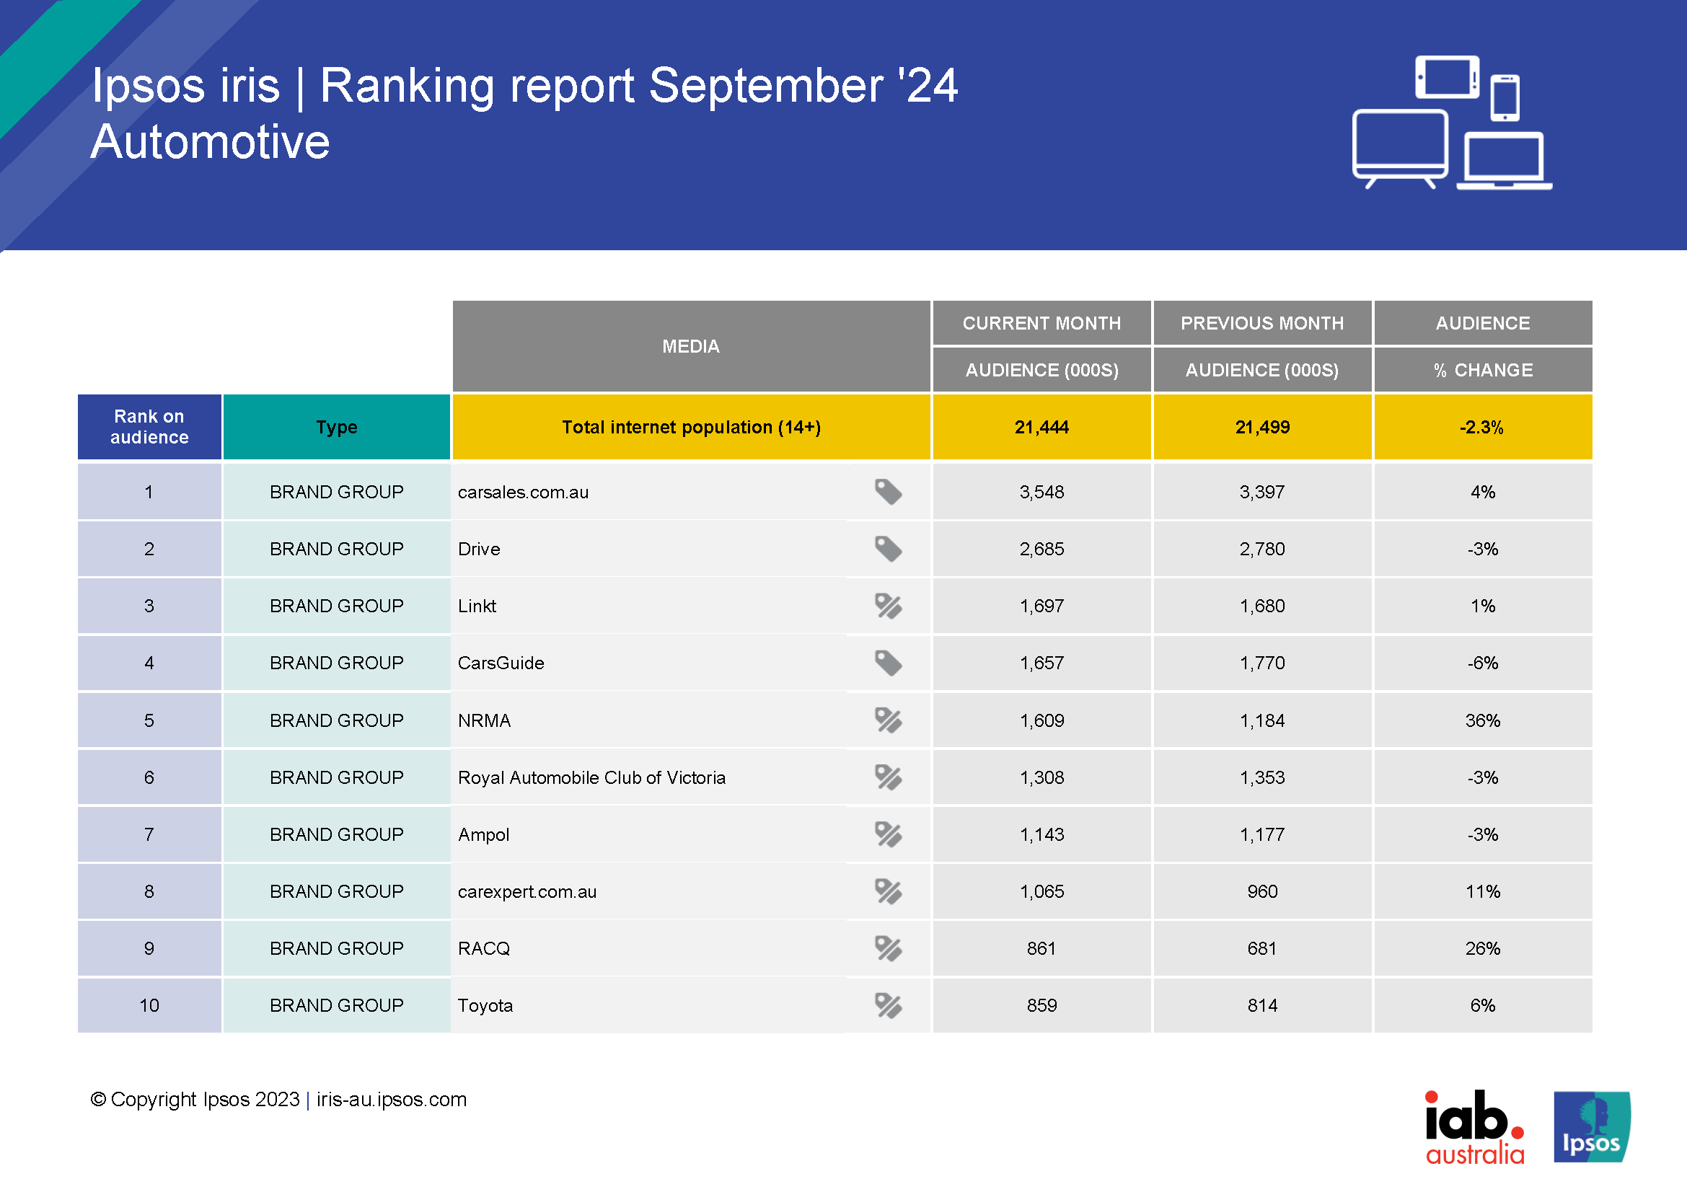Click the percent tag icon beside RACQ
This screenshot has width=1687, height=1192.
tap(888, 948)
